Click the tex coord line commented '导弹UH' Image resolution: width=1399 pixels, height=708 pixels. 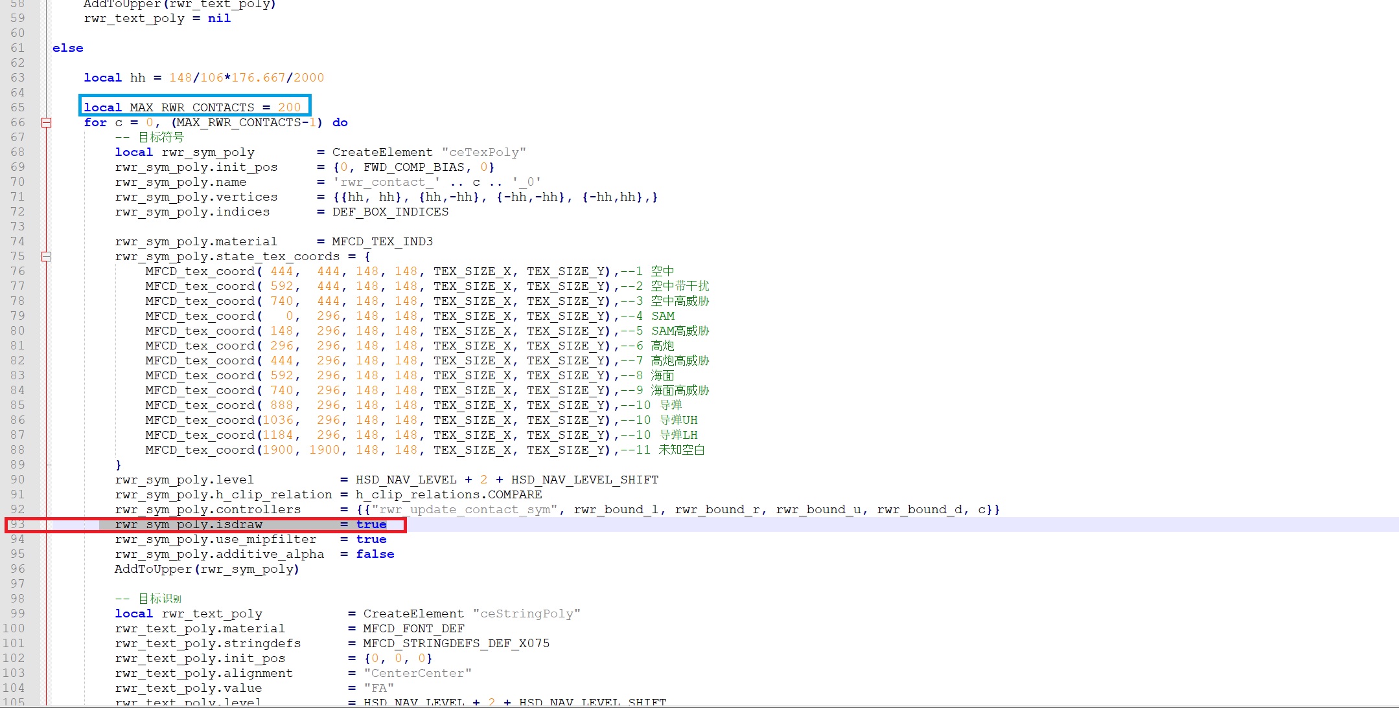pyautogui.click(x=422, y=420)
